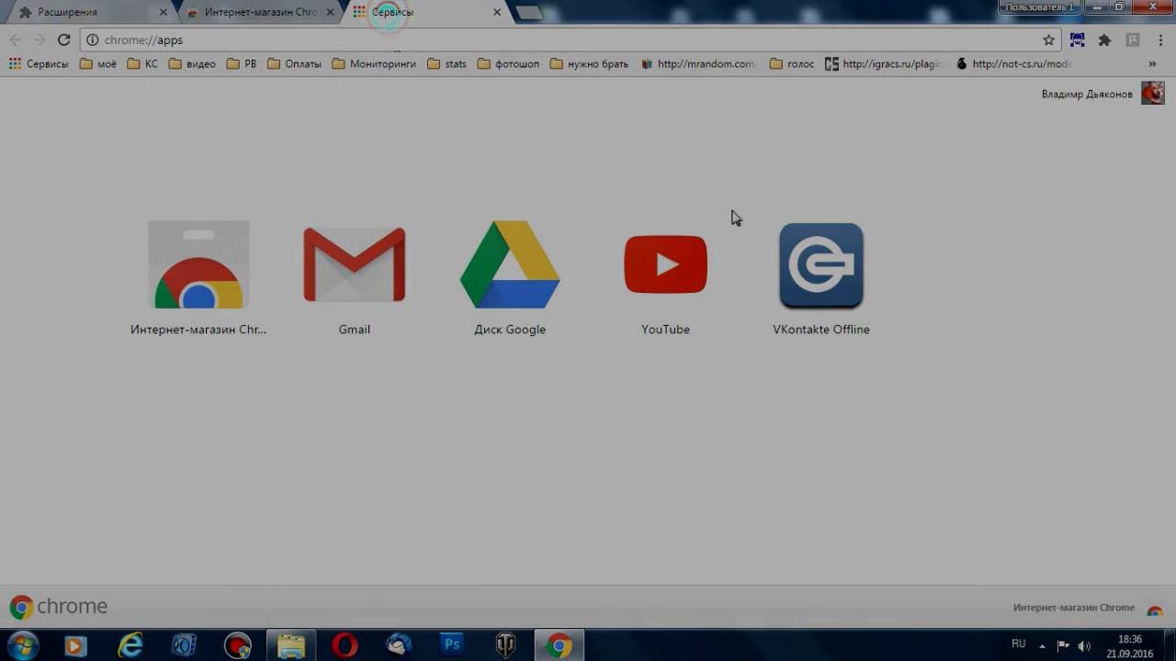Click the Chrome taskbar button
Screen dimensions: 1176x661
[559, 645]
